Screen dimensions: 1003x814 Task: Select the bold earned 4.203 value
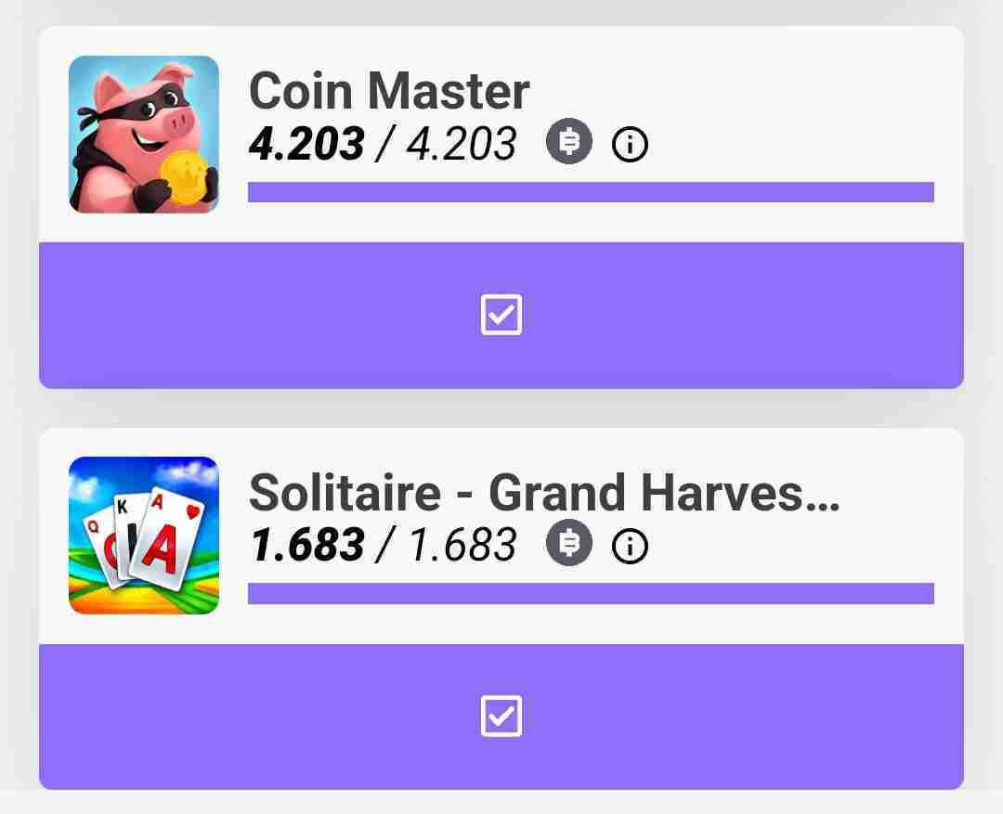coord(306,144)
